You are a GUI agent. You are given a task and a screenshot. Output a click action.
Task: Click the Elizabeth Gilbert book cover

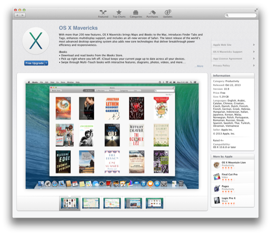[161, 135]
